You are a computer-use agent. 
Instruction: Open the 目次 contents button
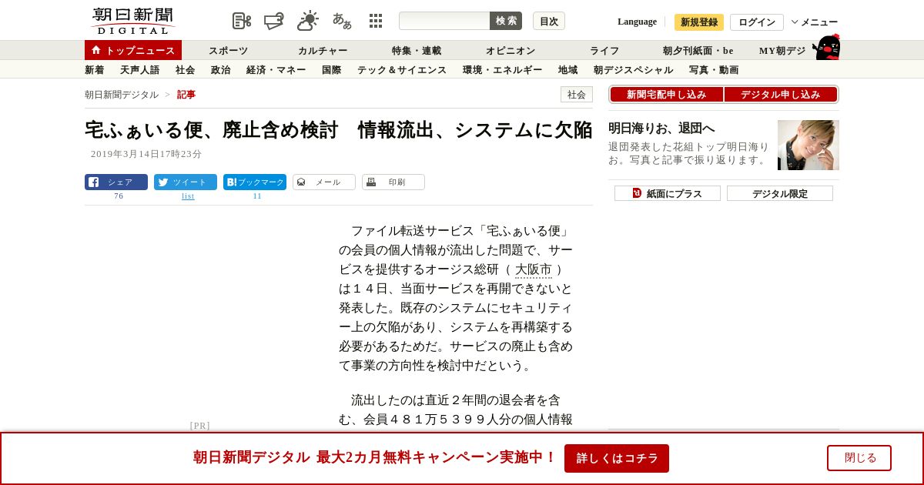(x=549, y=21)
